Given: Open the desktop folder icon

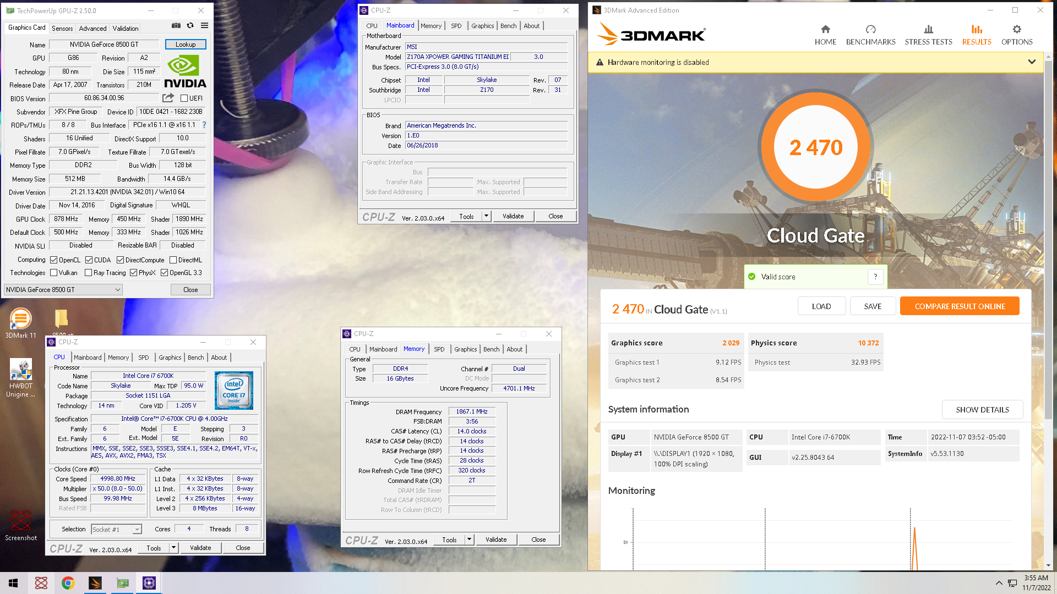Looking at the screenshot, I should [61, 319].
